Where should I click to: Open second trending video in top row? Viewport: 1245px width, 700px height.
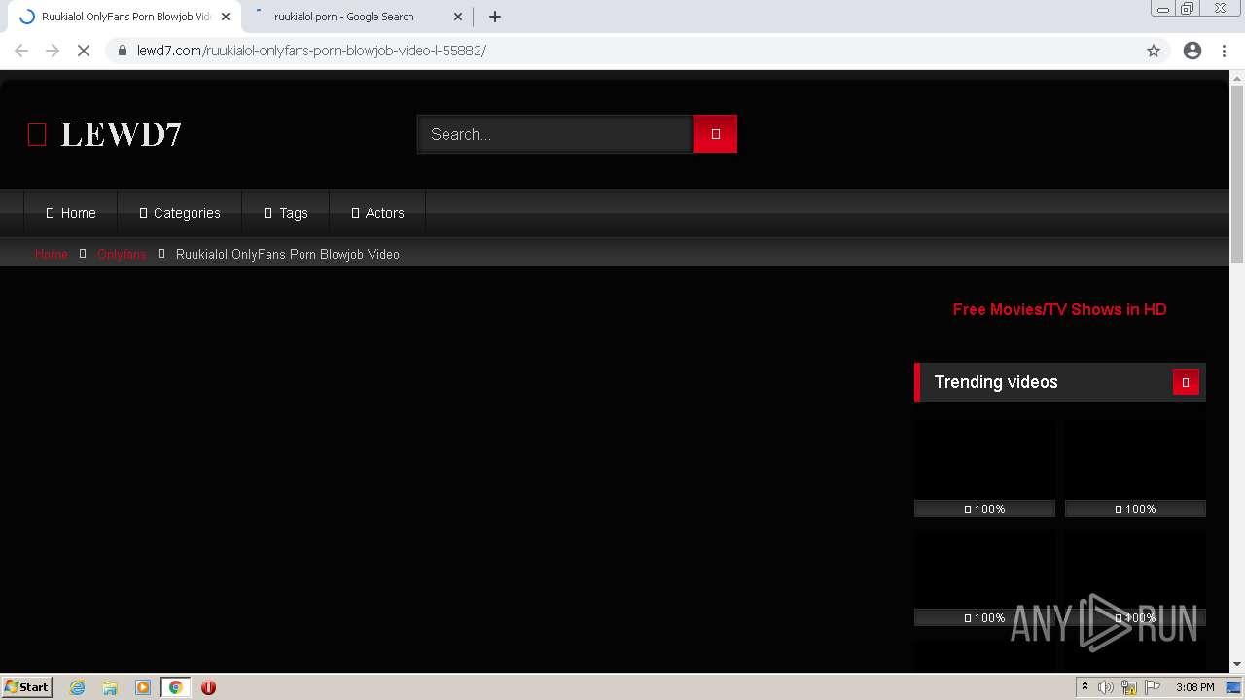1135,468
